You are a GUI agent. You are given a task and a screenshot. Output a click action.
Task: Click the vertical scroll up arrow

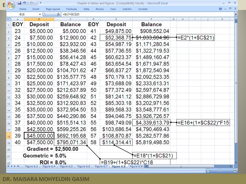[236, 20]
